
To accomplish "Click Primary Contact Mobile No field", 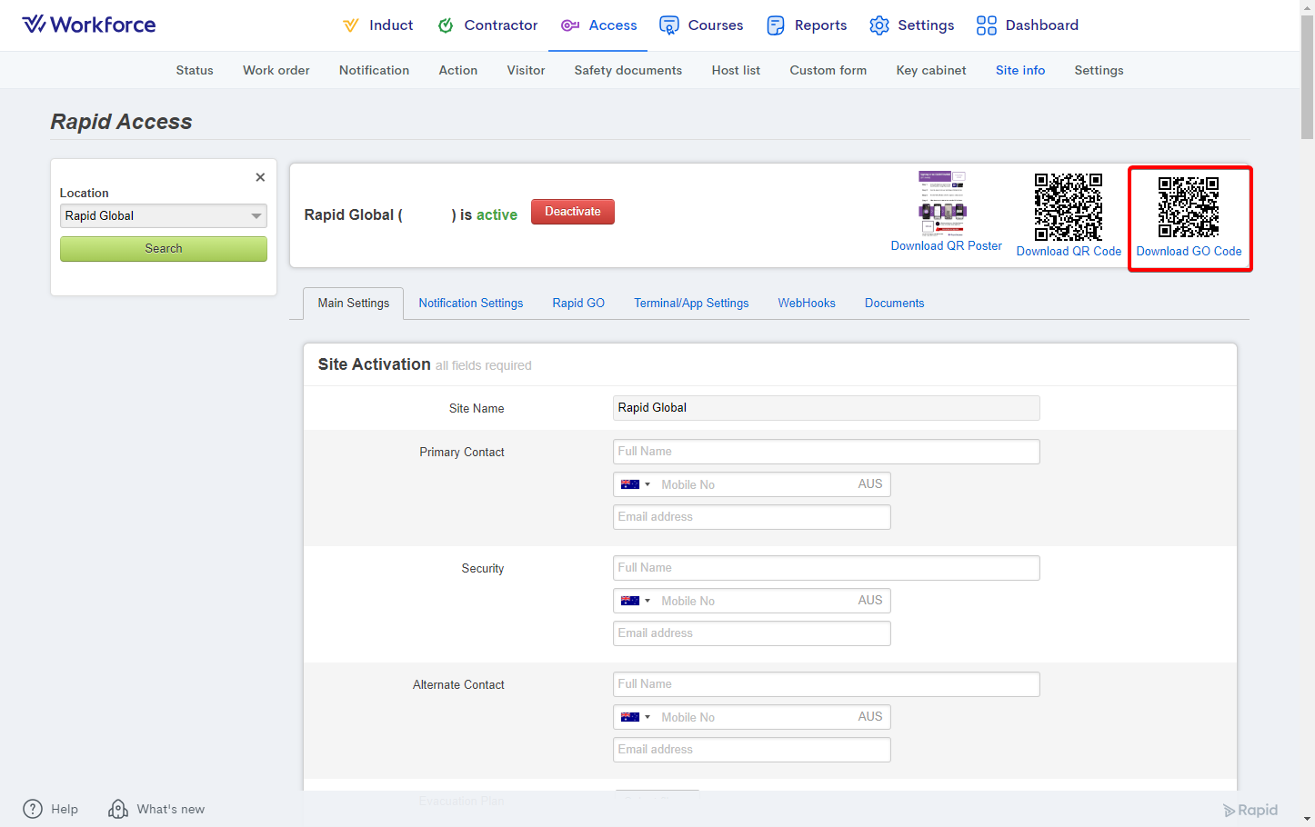I will click(x=752, y=484).
